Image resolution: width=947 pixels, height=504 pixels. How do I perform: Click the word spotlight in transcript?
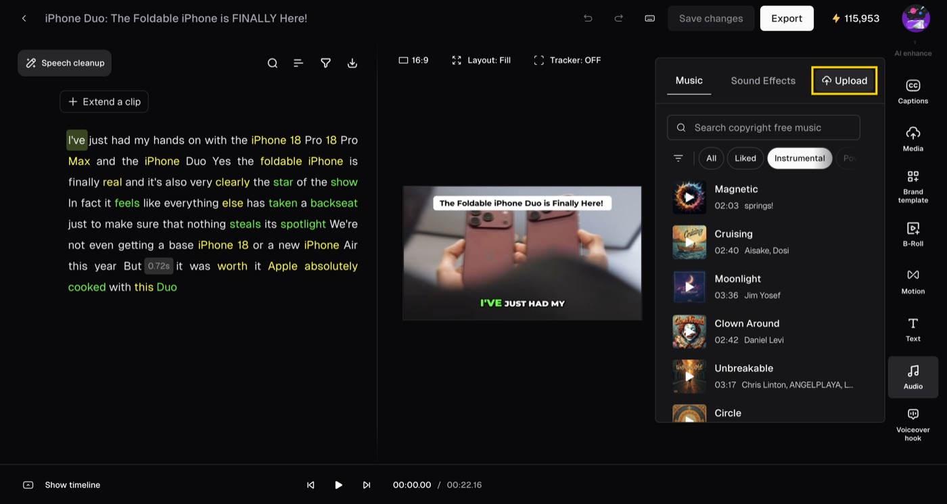[x=303, y=224]
